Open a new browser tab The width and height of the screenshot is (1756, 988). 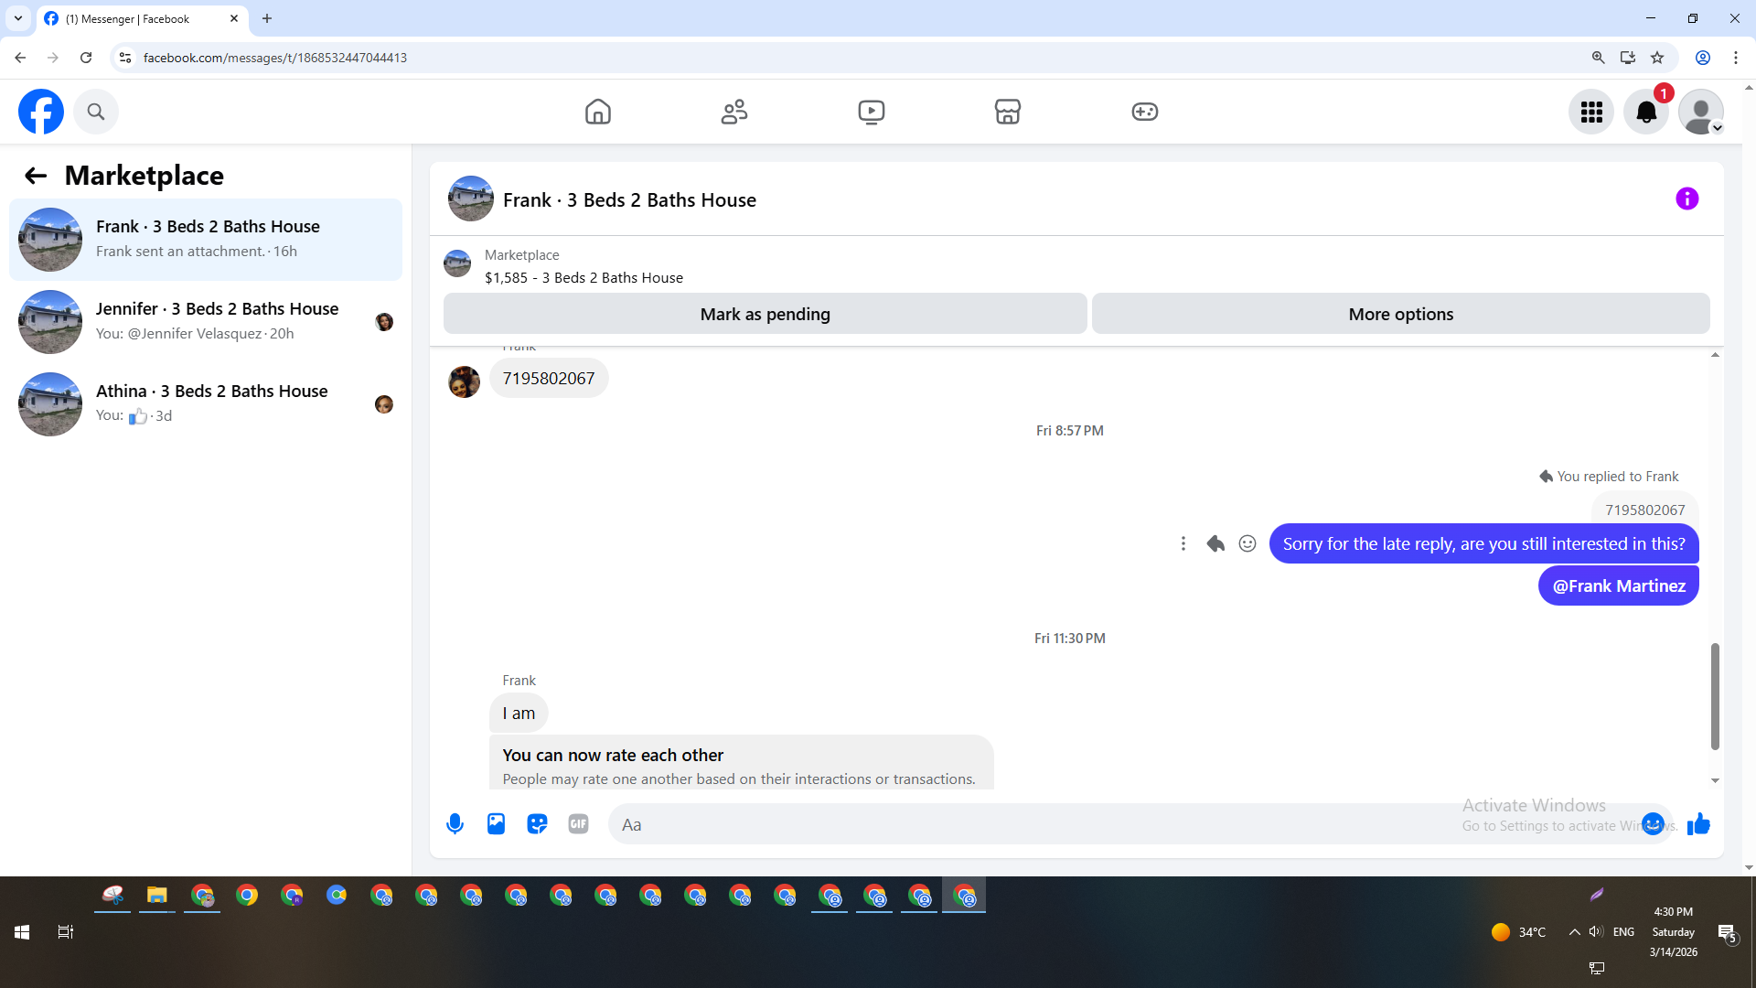point(267,18)
